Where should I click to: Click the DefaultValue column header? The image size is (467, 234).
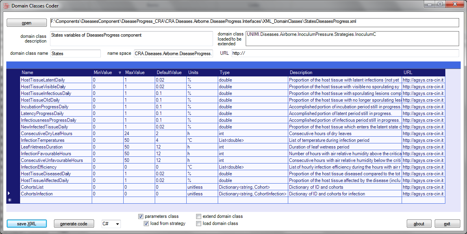[170, 72]
